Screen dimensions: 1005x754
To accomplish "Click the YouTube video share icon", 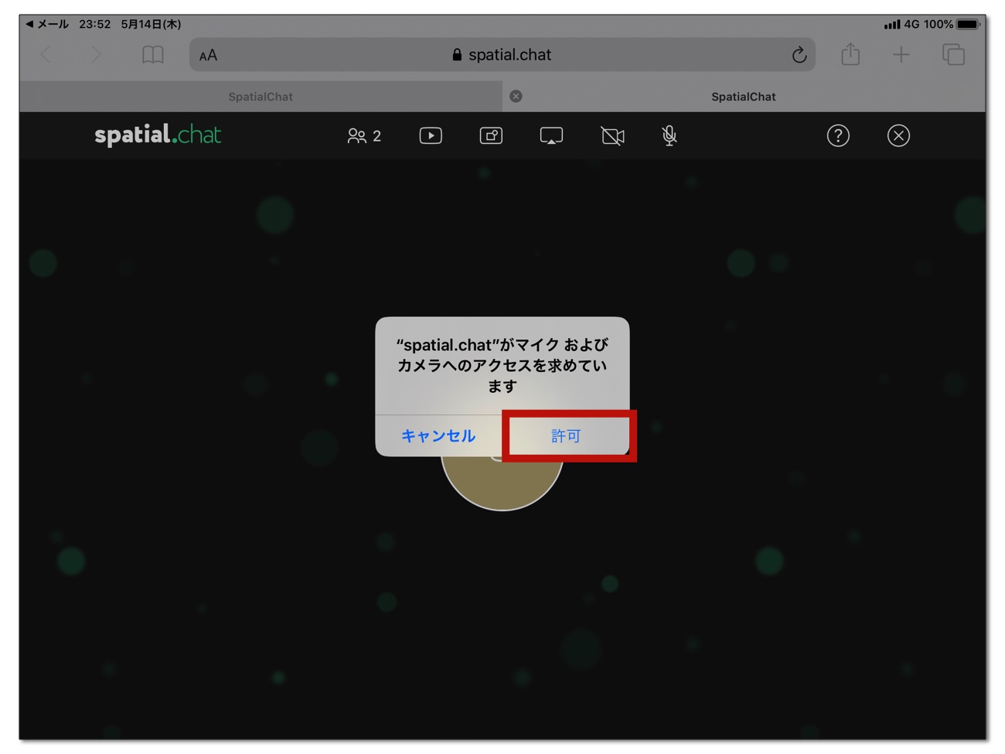I will [x=431, y=136].
